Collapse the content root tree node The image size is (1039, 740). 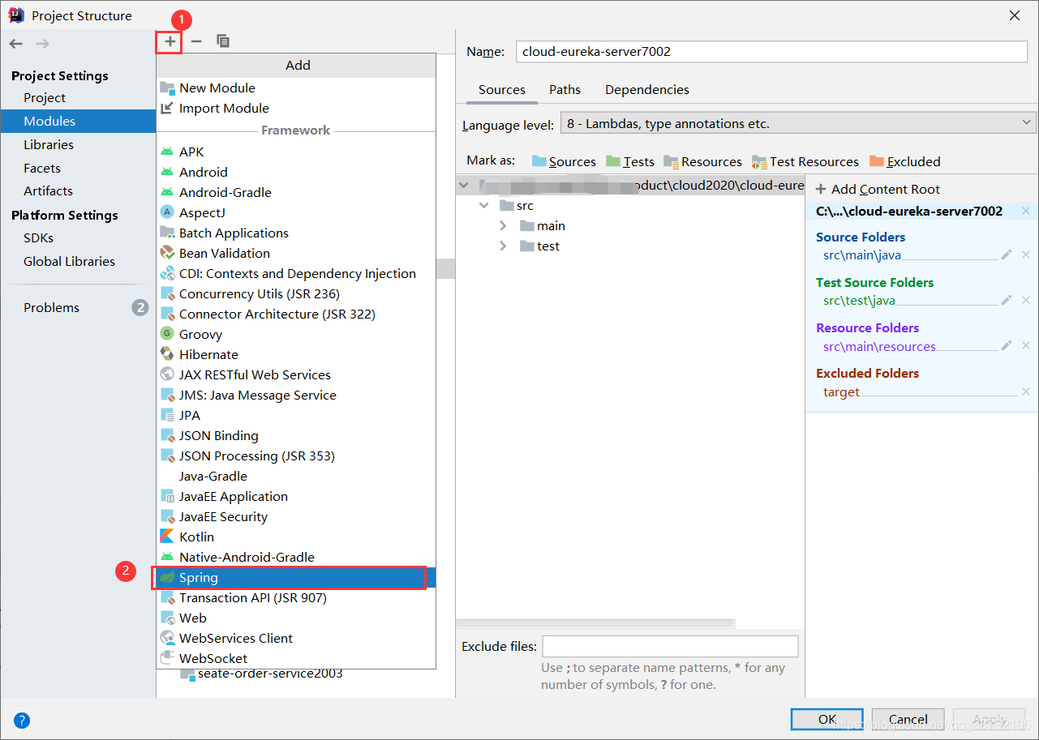[x=464, y=186]
